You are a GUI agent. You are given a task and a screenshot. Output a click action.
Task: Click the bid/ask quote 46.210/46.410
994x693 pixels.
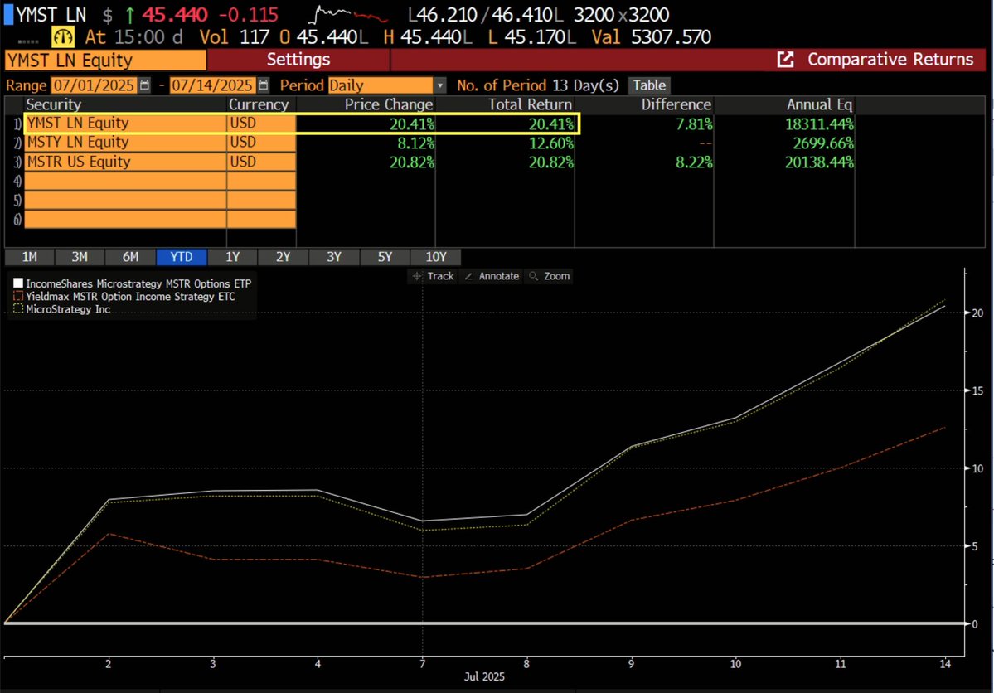tap(486, 15)
